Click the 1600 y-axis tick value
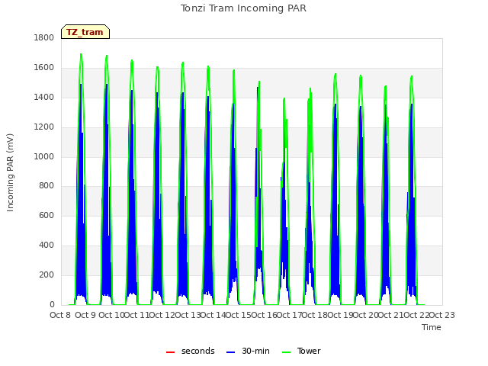The width and height of the screenshot is (488, 366). pyautogui.click(x=44, y=68)
